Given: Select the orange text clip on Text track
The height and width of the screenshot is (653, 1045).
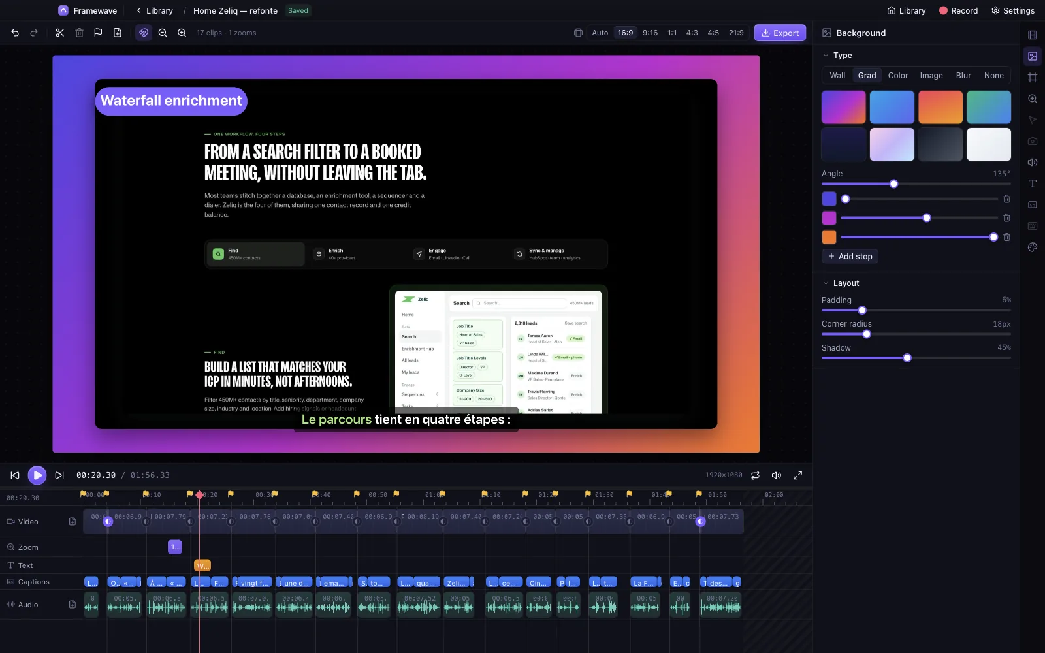Looking at the screenshot, I should click(202, 565).
